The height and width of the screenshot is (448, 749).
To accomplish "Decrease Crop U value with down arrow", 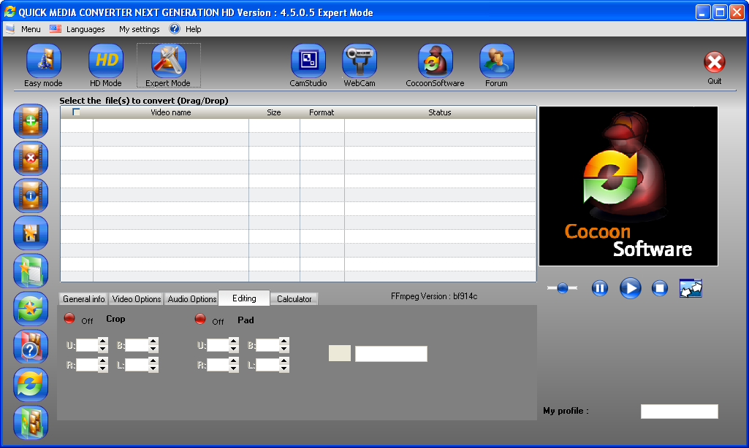I will (103, 349).
